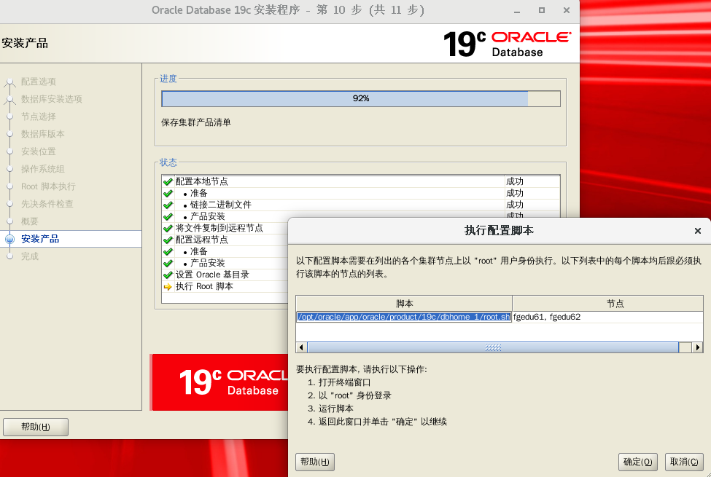Image resolution: width=711 pixels, height=477 pixels.
Task: Click yellow arrow icon beside 执行 Root 脚本
Action: coord(168,287)
